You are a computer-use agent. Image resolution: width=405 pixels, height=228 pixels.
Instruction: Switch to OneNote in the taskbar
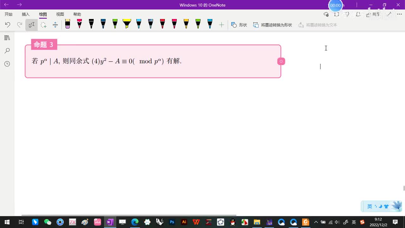tap(110, 222)
